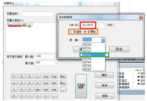Insert the log function
147x101 pixels.
(x=54, y=76)
